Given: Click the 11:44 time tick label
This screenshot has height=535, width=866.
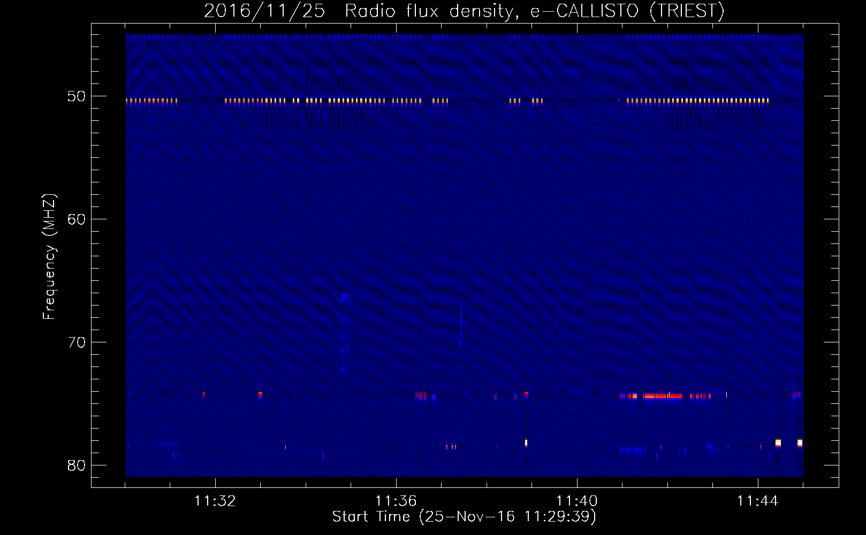Looking at the screenshot, I should (x=758, y=501).
